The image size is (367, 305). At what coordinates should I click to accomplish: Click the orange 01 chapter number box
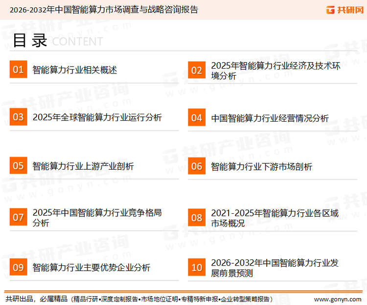tap(18, 69)
